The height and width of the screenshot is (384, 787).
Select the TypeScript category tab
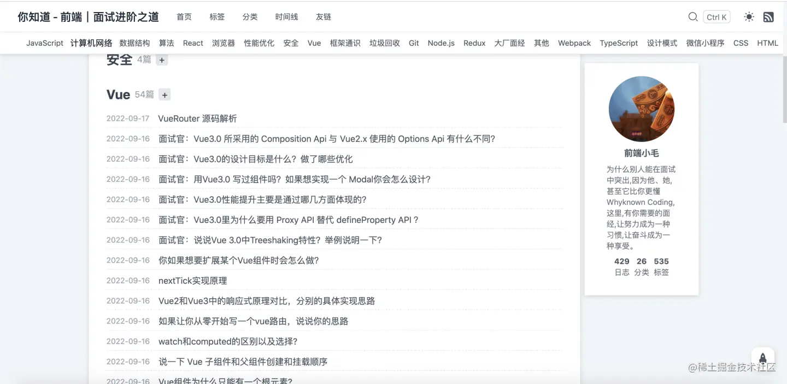point(619,43)
